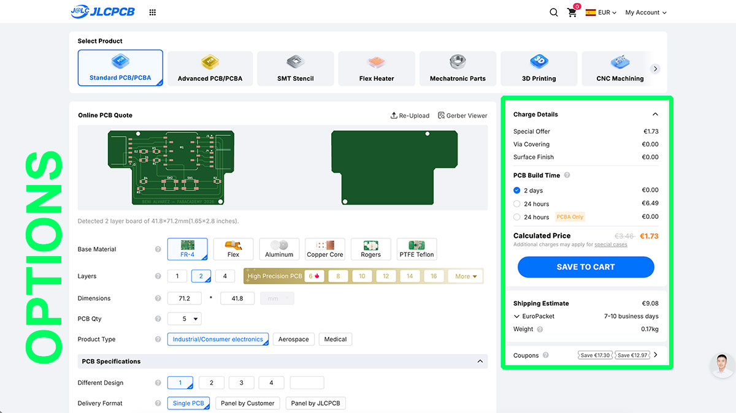Click the Product Type help icon

[x=158, y=339]
